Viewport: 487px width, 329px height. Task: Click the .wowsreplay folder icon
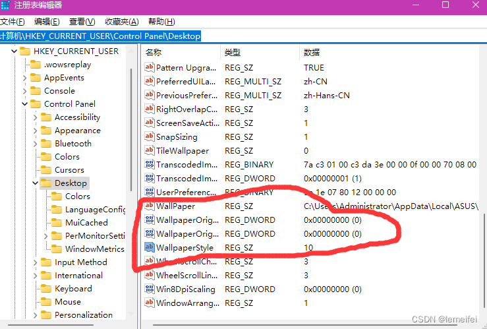[x=36, y=65]
